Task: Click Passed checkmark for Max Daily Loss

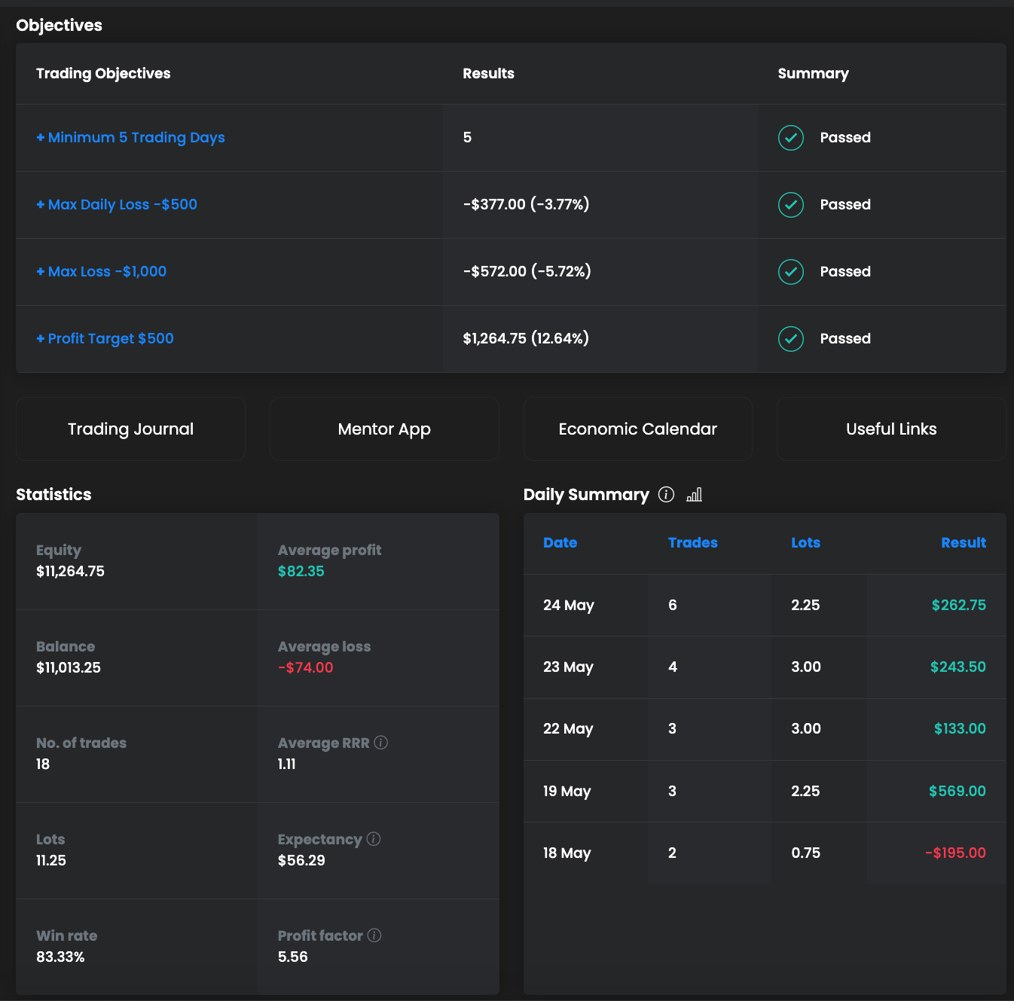Action: click(791, 205)
